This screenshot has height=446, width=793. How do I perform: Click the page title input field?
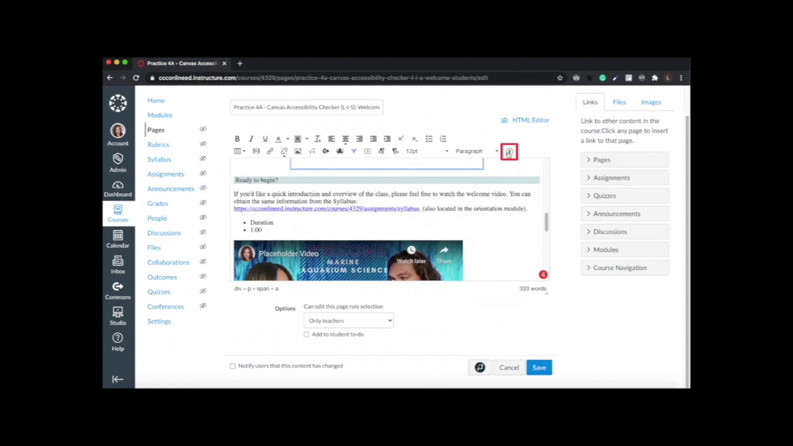pyautogui.click(x=306, y=107)
